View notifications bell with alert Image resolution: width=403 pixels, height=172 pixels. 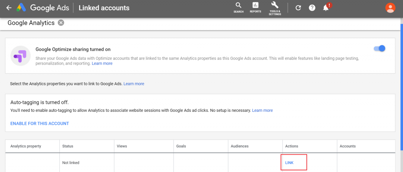pos(327,7)
